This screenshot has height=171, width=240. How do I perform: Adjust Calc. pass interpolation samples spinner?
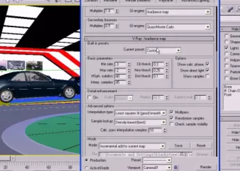pyautogui.click(x=165, y=130)
